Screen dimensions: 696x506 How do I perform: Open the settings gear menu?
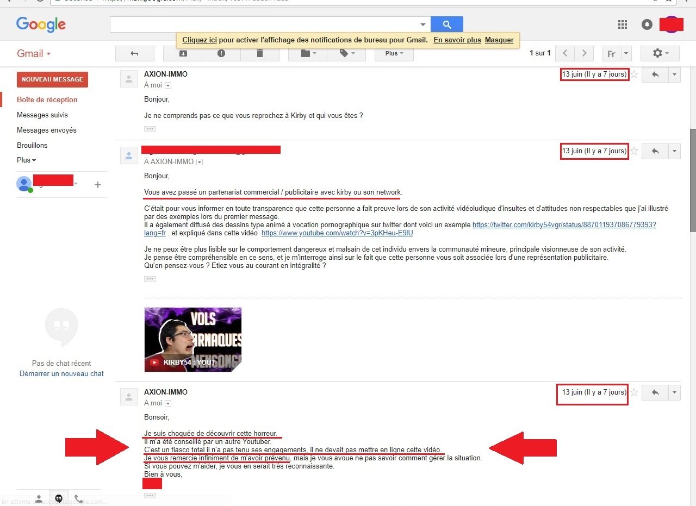(660, 53)
